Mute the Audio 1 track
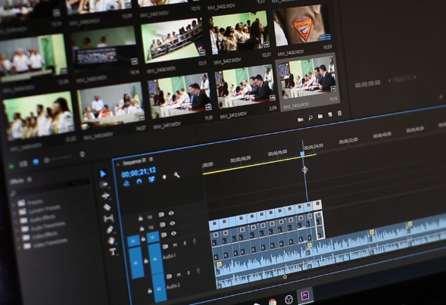Image resolution: width=446 pixels, height=305 pixels. (x=175, y=244)
